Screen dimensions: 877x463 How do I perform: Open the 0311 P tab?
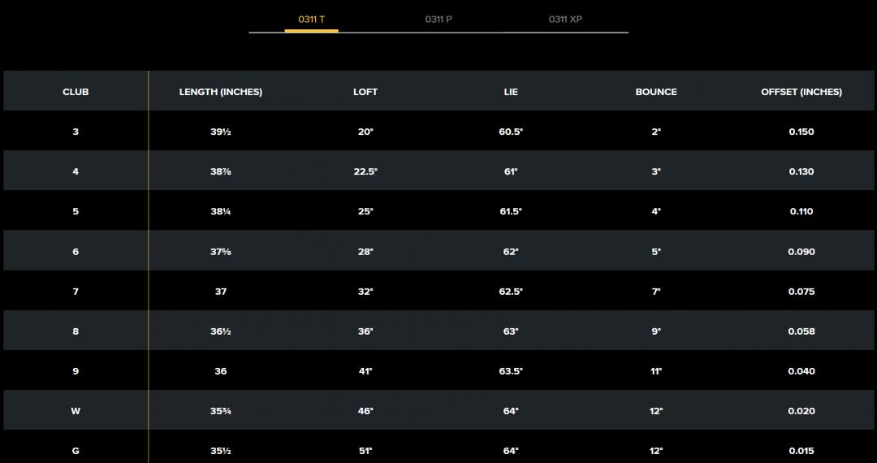[438, 19]
